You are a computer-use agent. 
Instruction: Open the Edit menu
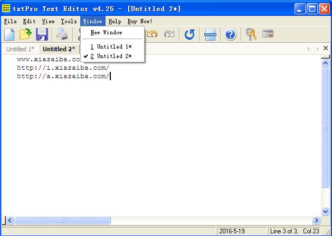point(29,22)
